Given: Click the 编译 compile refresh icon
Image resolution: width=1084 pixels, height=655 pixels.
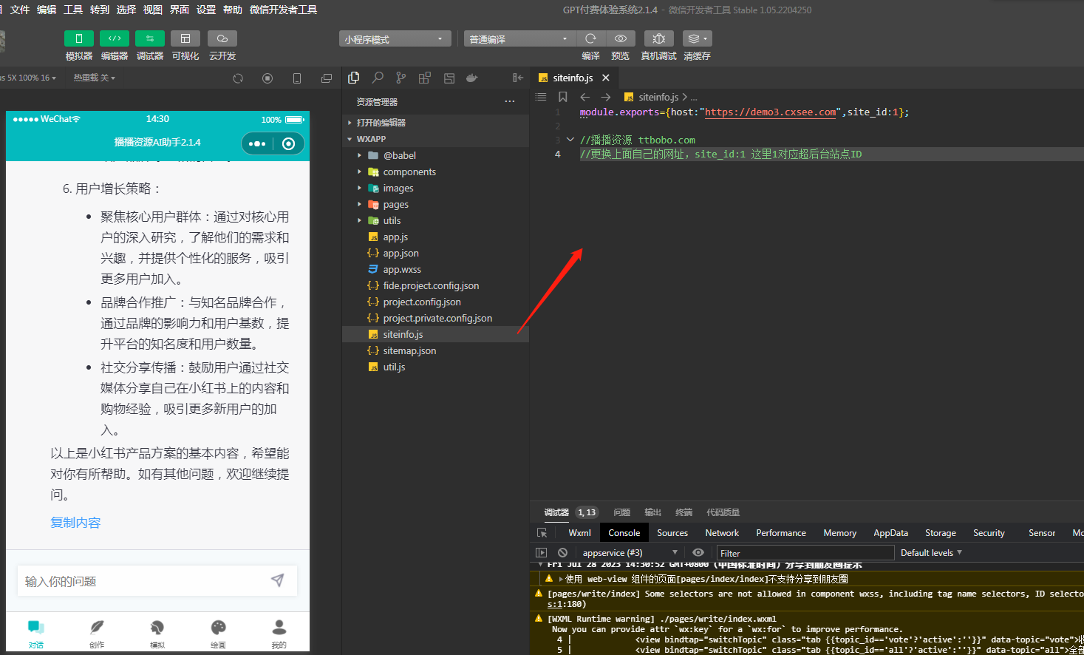Looking at the screenshot, I should 590,38.
